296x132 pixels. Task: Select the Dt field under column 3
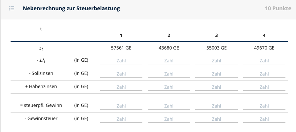coord(216,61)
